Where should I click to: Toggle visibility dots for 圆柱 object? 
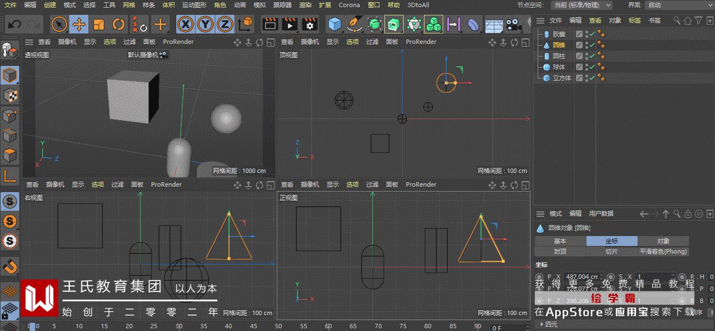pos(586,56)
